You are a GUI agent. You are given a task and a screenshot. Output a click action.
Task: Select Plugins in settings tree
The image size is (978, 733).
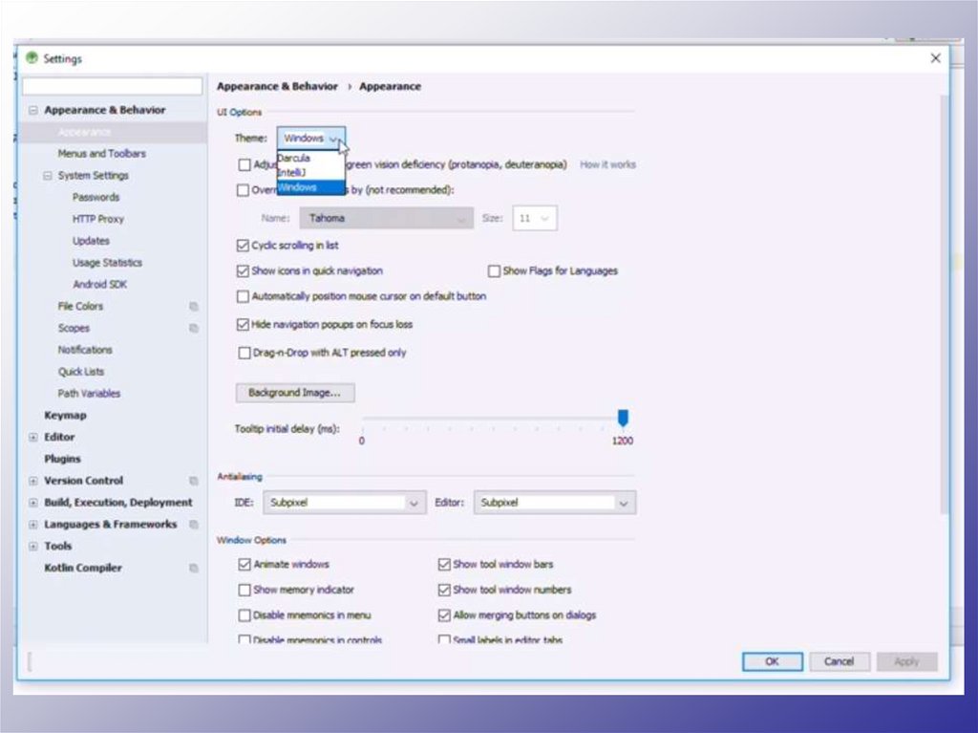click(62, 459)
